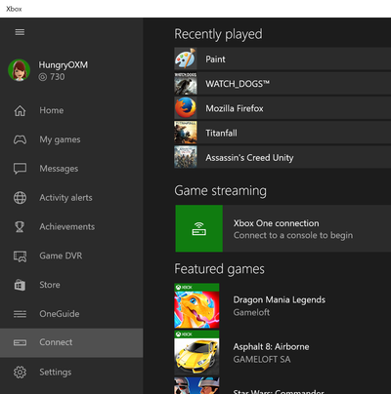The image size is (391, 394).
Task: Select Assassin's Creed Unity in Recently played
Action: [x=282, y=157]
